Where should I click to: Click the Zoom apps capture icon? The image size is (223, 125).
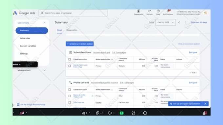(133, 113)
